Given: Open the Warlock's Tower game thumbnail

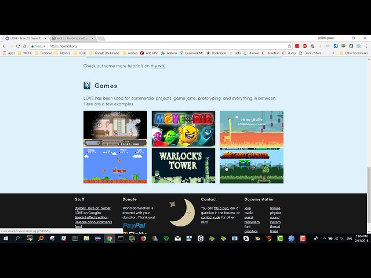Looking at the screenshot, I should pos(183,166).
